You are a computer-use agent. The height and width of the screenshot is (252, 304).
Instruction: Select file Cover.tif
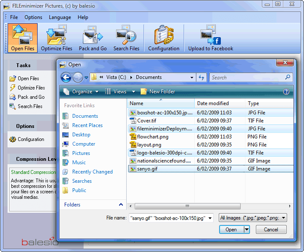[x=211, y=121]
